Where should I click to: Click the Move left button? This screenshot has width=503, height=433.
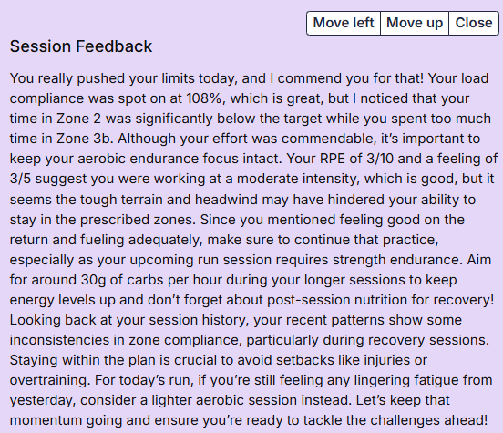pos(344,23)
